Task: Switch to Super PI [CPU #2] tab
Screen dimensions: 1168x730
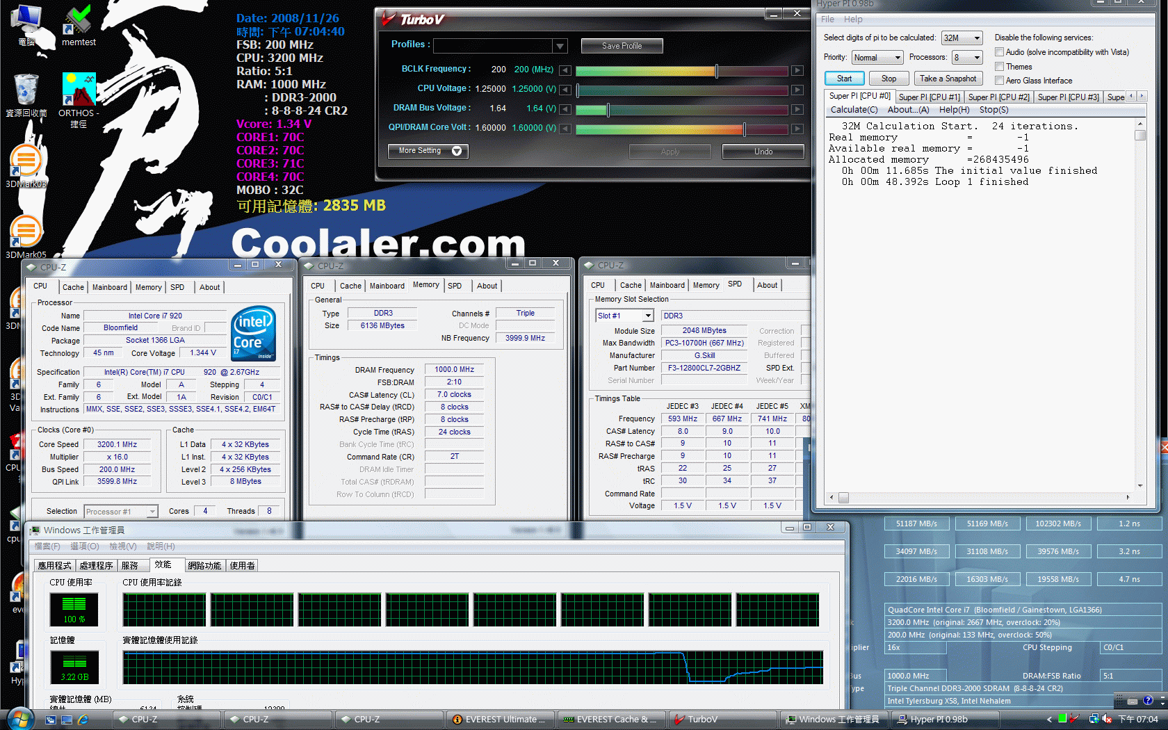Action: click(x=998, y=97)
